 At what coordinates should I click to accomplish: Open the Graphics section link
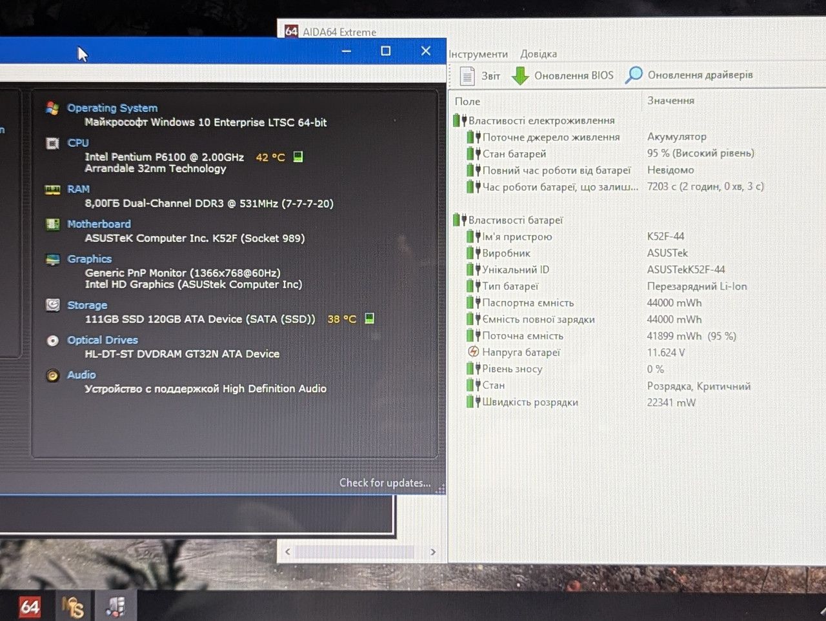tap(90, 259)
